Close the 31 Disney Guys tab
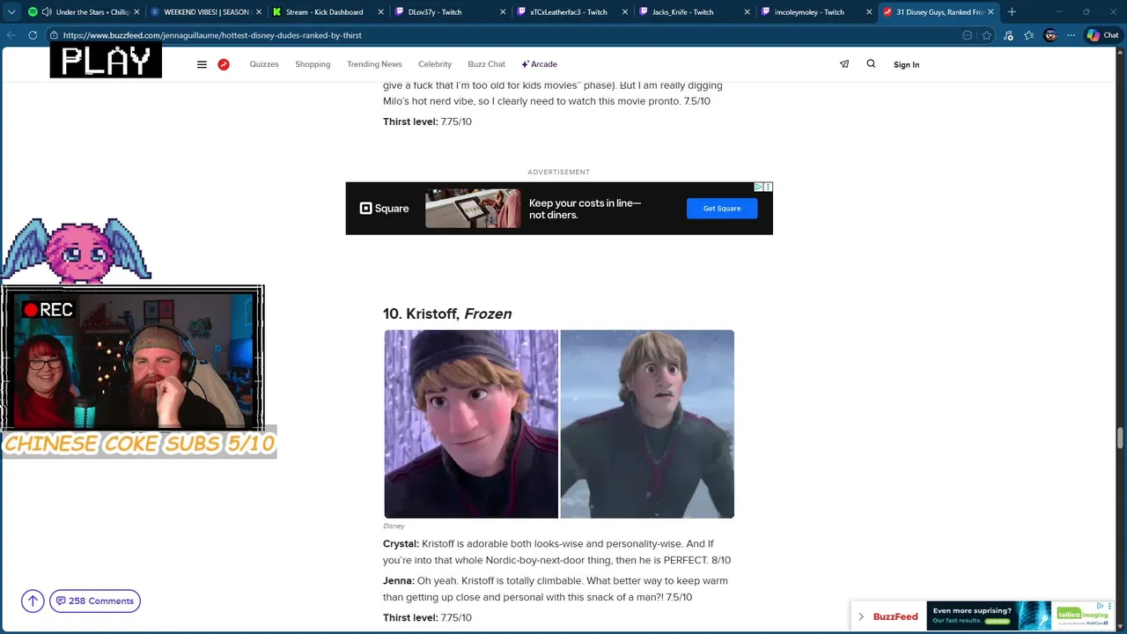Image resolution: width=1127 pixels, height=634 pixels. point(991,12)
